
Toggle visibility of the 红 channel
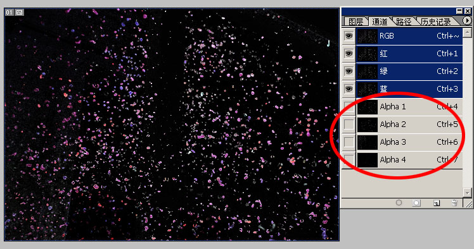tap(349, 54)
